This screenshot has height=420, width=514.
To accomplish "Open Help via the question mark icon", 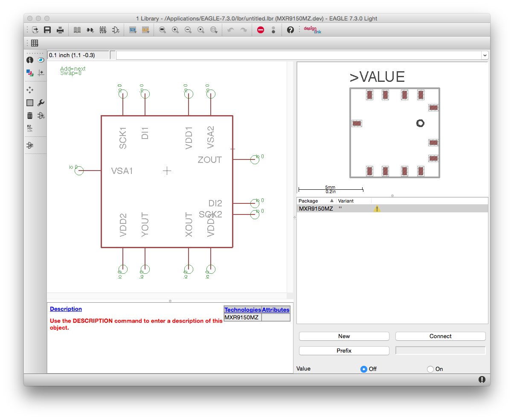I will 290,30.
